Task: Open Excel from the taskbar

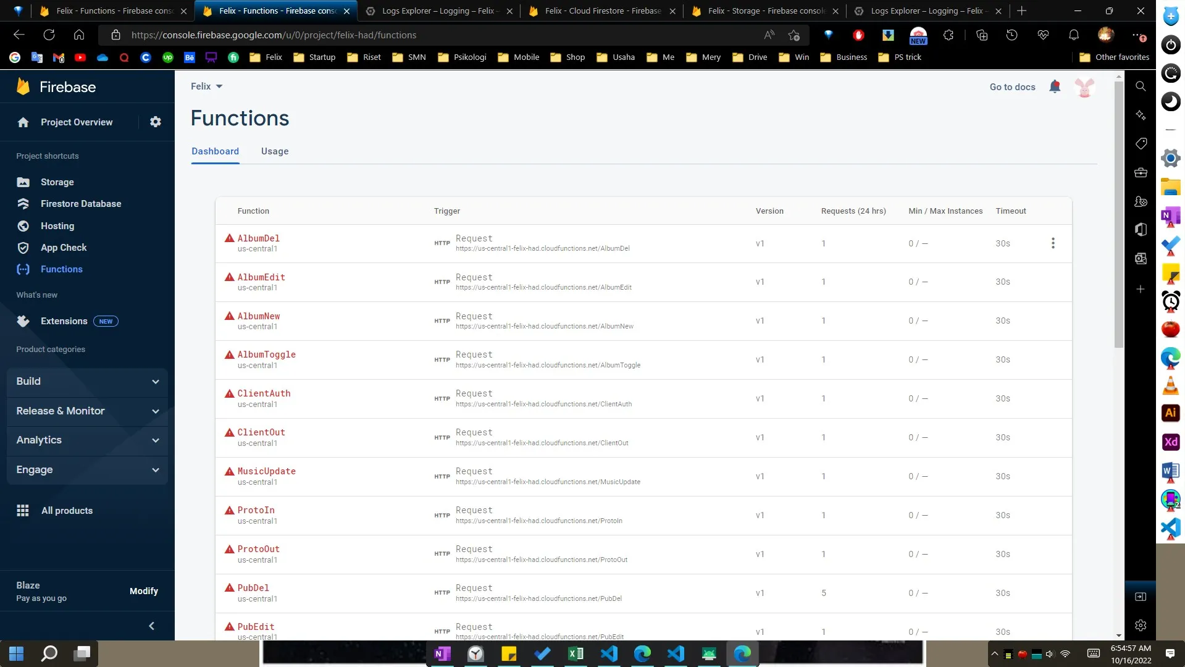Action: [x=576, y=653]
